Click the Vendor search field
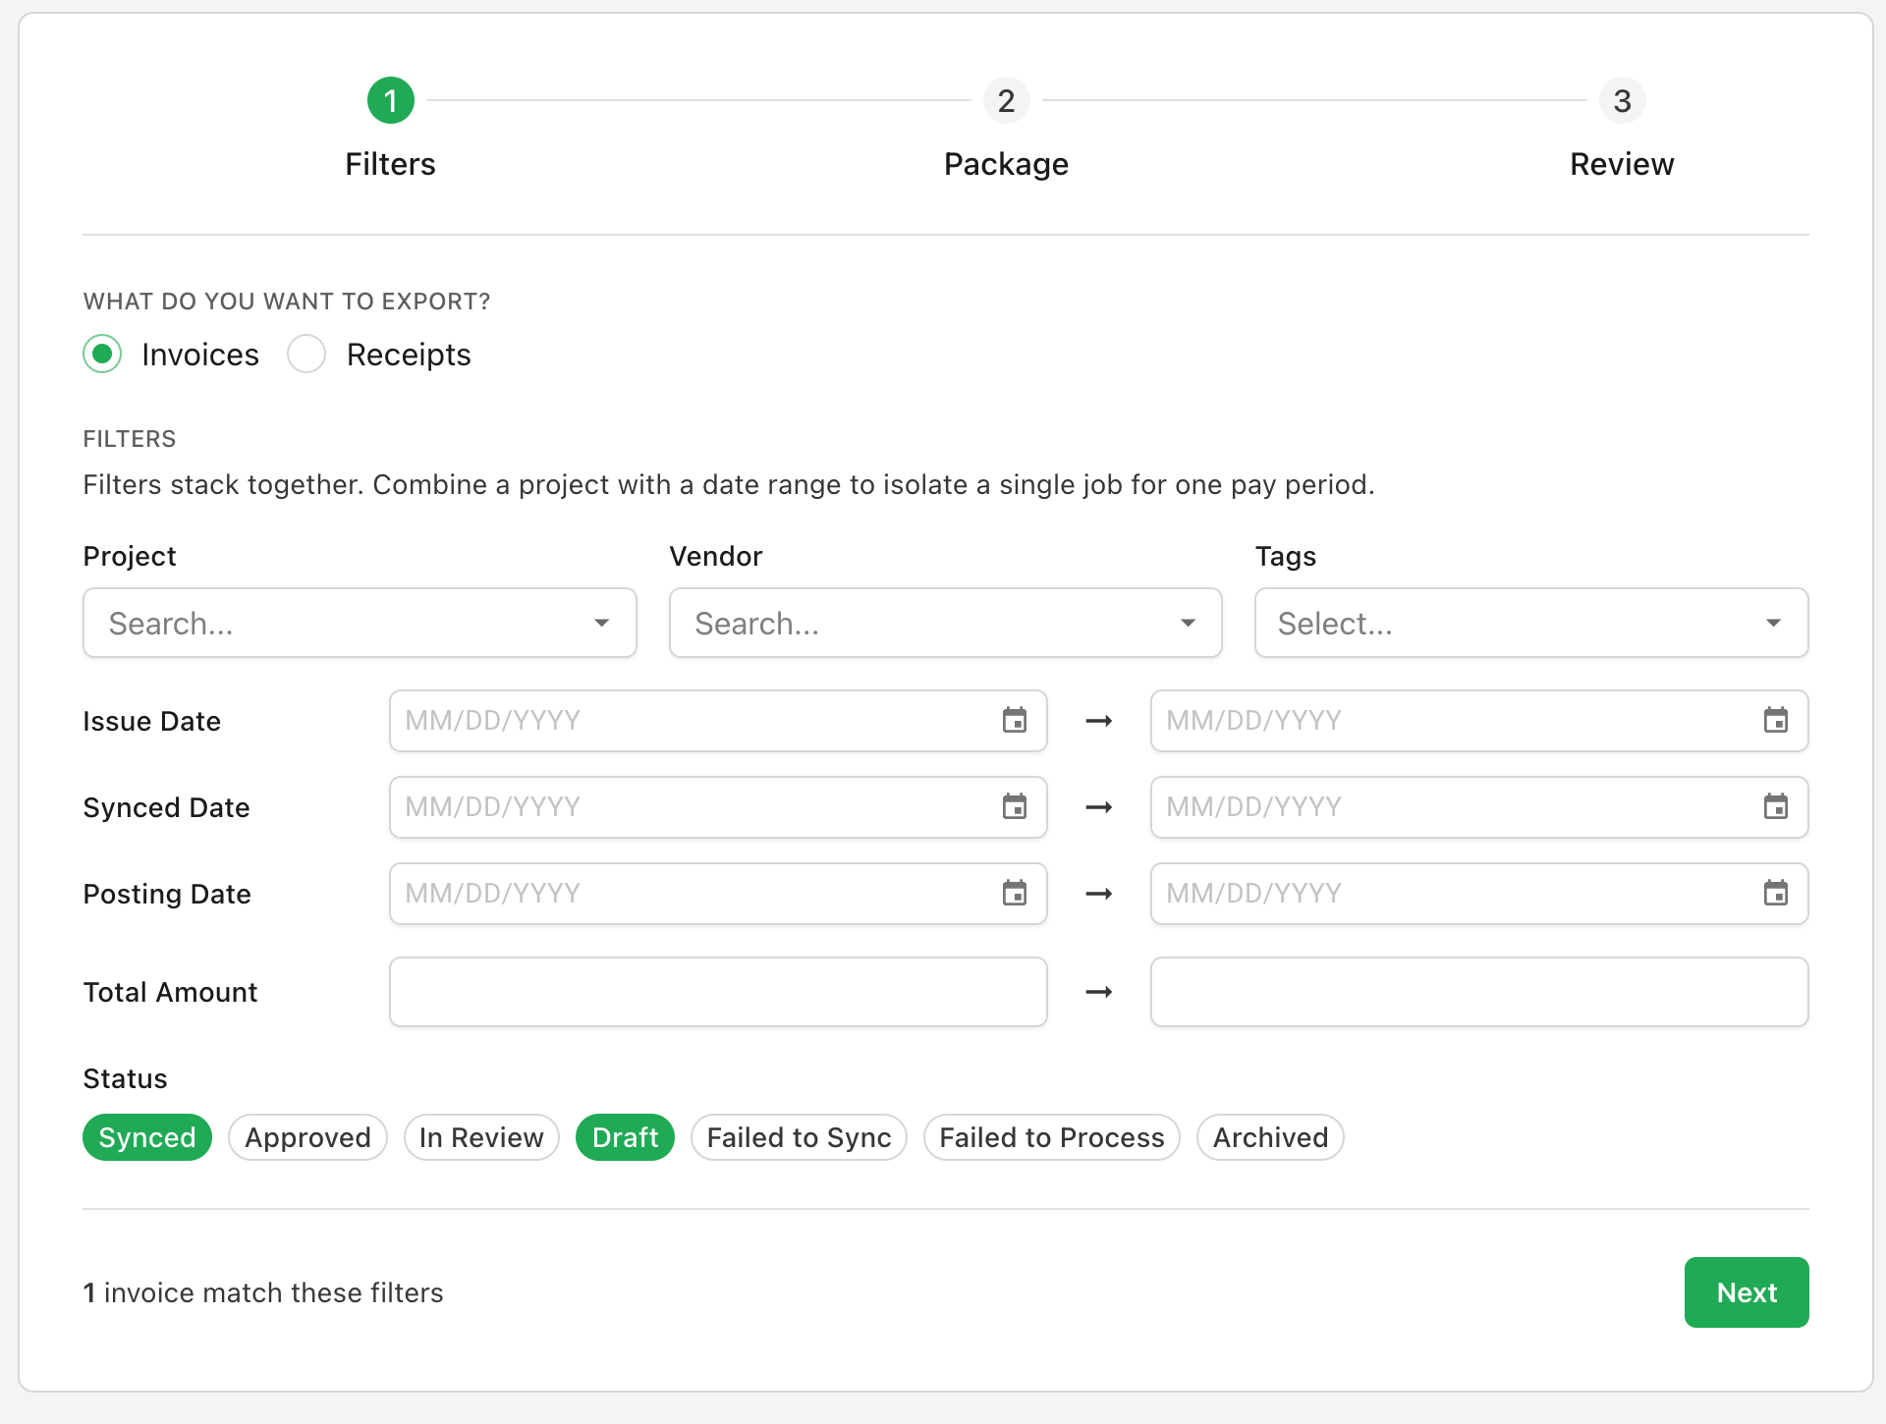Screen dimensions: 1886x1424 point(945,623)
